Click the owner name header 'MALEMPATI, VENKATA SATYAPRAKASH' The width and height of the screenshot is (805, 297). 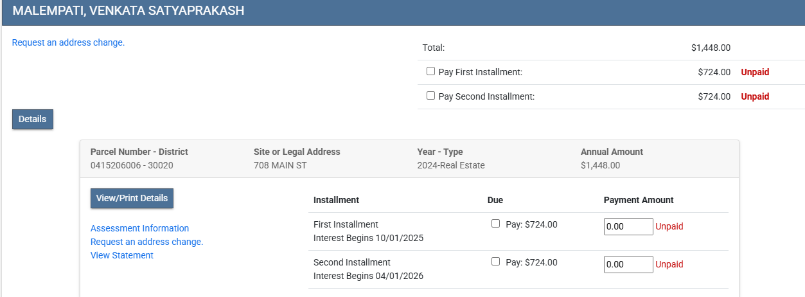pyautogui.click(x=128, y=11)
